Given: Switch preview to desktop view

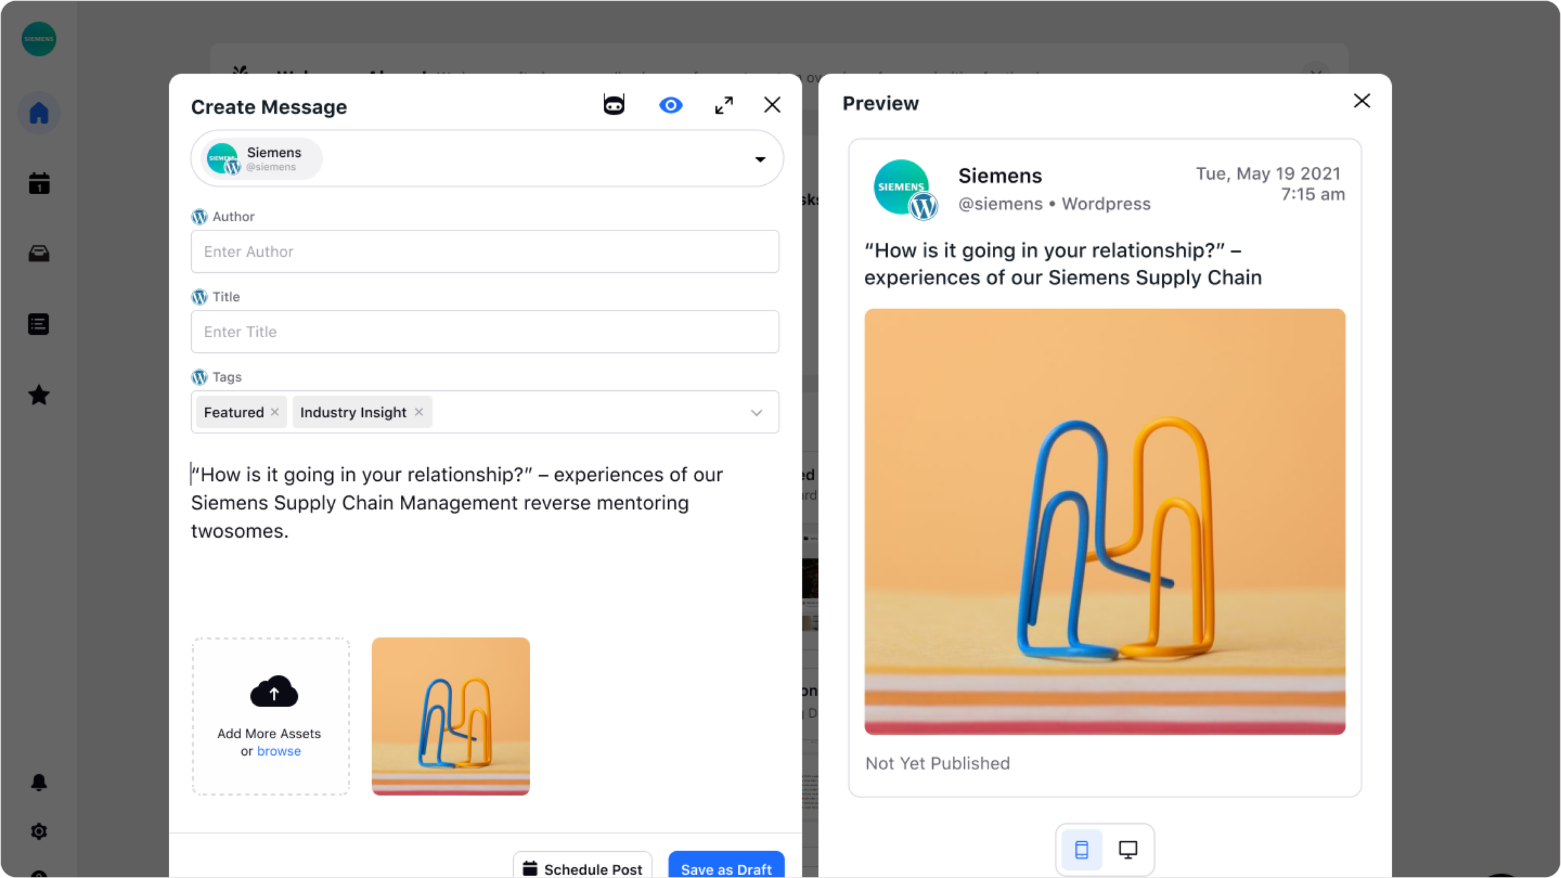Looking at the screenshot, I should 1128,849.
